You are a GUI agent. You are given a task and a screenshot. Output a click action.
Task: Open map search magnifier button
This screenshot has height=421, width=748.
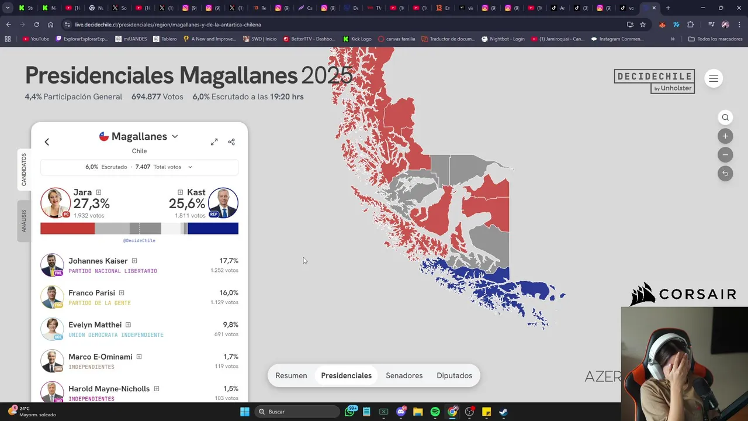[x=725, y=118]
